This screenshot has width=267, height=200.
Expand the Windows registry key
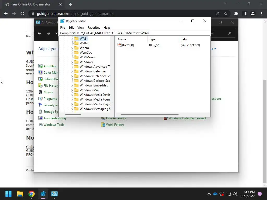72,62
